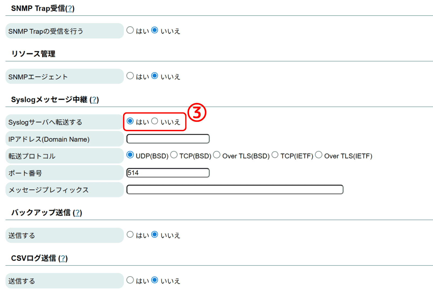
Task: Select はい for Syslogサーバへ転送する
Action: (x=130, y=121)
